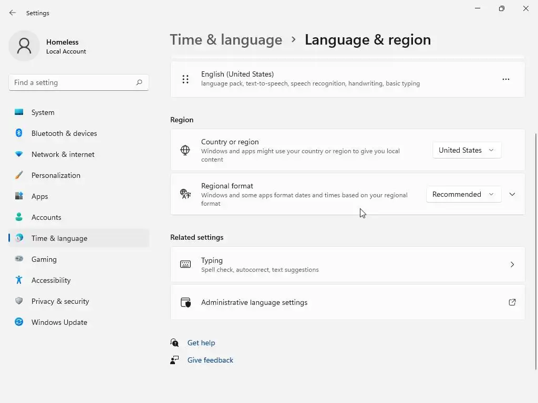
Task: Open the Regional format Recommended dropdown
Action: [463, 194]
